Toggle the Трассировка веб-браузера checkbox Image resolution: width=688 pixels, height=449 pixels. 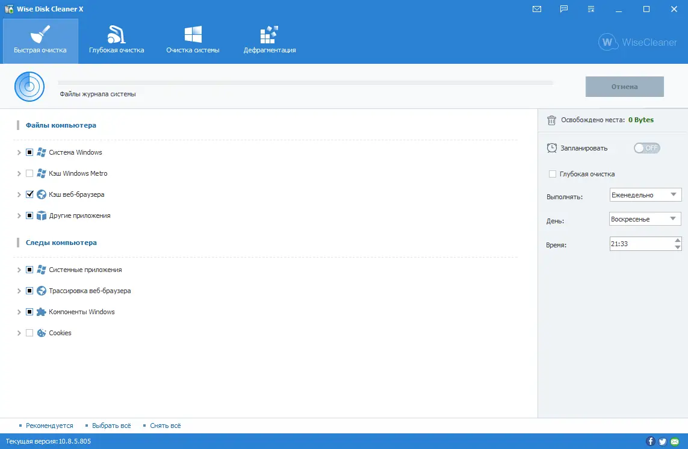click(29, 291)
